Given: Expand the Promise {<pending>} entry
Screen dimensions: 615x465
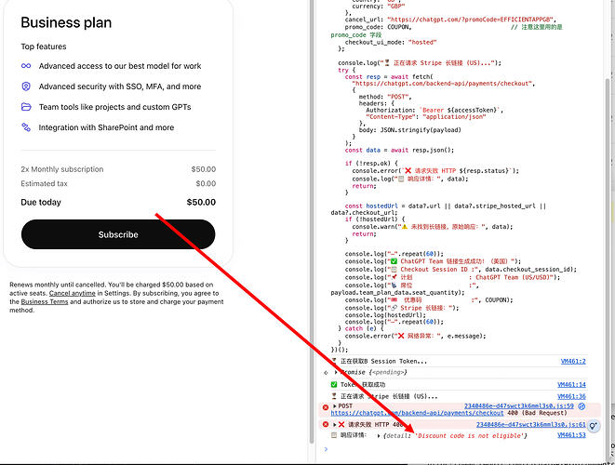Looking at the screenshot, I should point(336,372).
